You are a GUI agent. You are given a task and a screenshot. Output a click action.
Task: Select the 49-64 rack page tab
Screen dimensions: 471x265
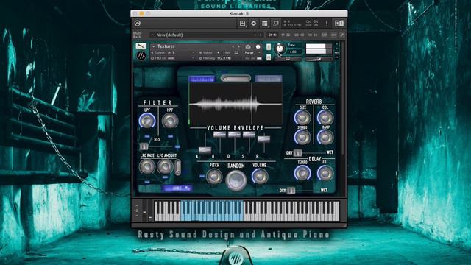click(x=312, y=35)
